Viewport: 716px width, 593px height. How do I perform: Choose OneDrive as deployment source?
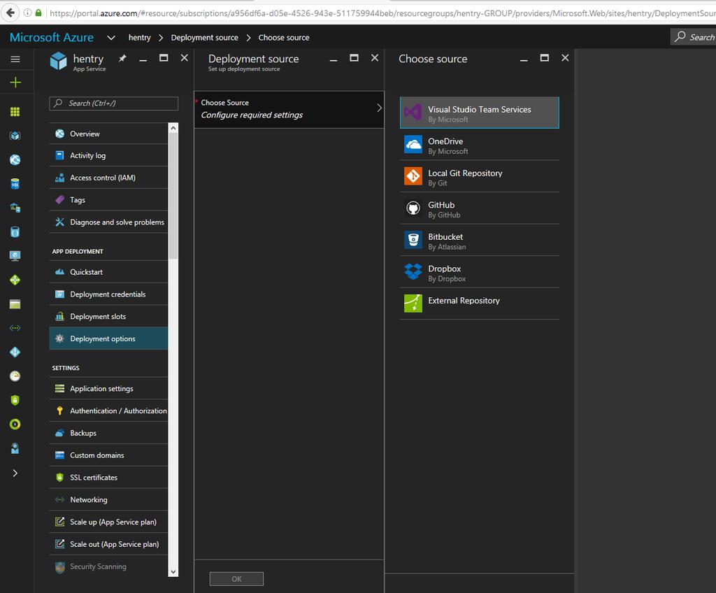pyautogui.click(x=480, y=144)
